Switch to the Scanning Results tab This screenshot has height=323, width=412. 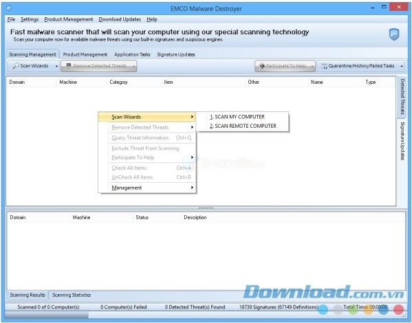click(x=28, y=295)
